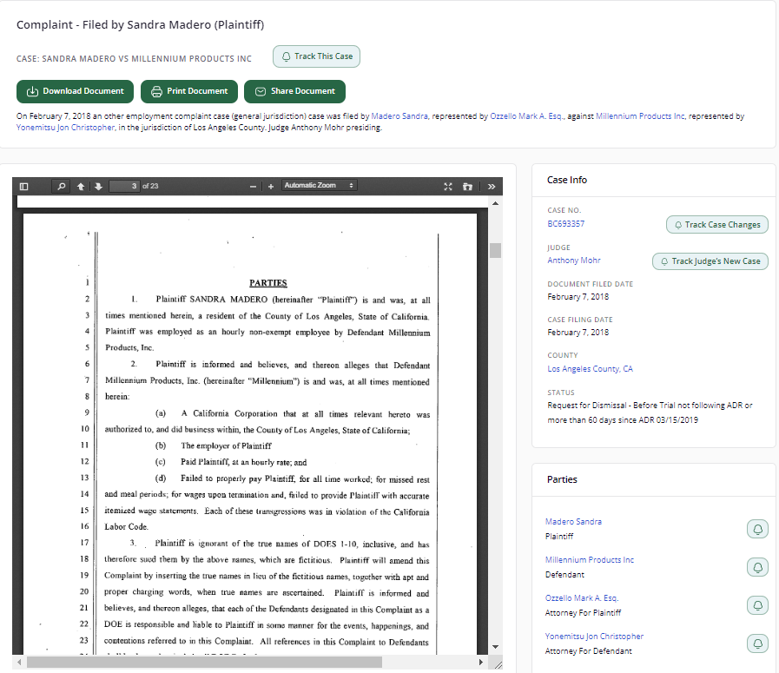Toggle the PDF viewer sidebar

[x=23, y=186]
